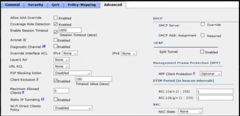
Task: Open the IPv6 ACL dropdown
Action: coord(129,53)
